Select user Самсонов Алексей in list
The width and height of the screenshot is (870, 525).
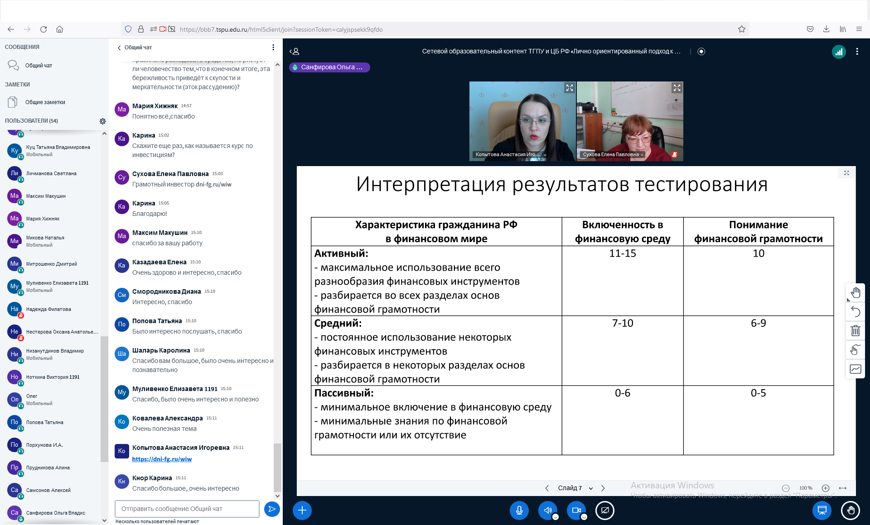pos(53,490)
